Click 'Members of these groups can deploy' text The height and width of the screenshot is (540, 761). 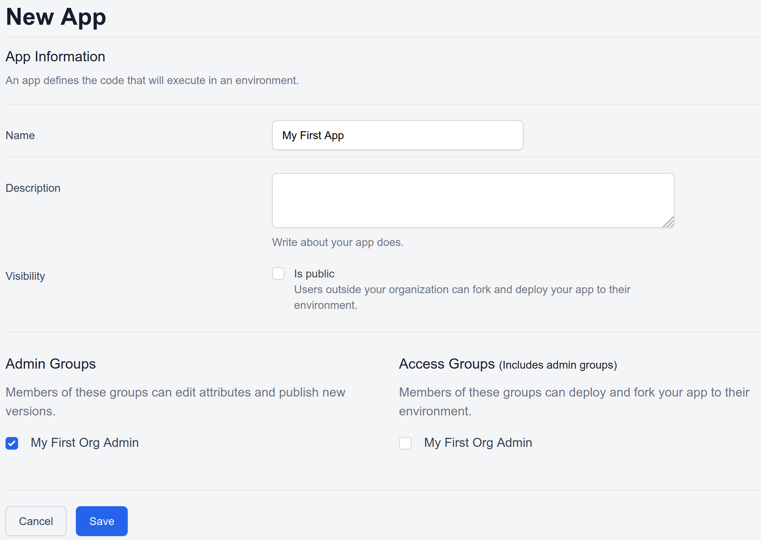[x=574, y=402]
